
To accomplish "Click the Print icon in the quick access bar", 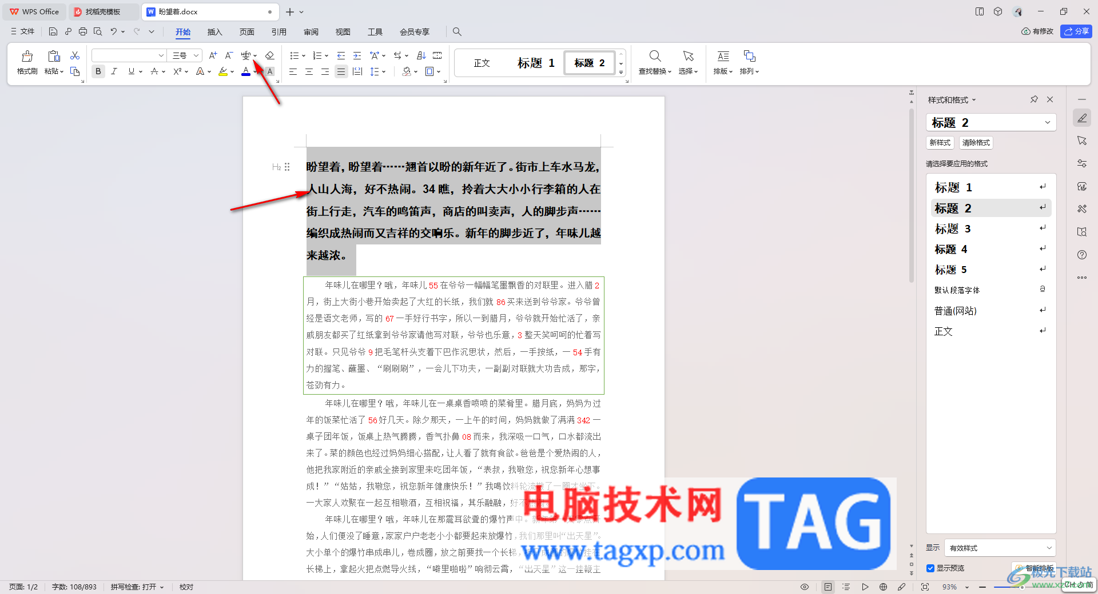I will click(x=83, y=31).
